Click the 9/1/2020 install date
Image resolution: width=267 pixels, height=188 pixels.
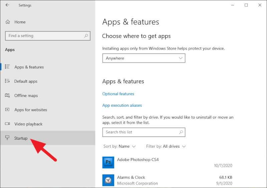point(224,183)
